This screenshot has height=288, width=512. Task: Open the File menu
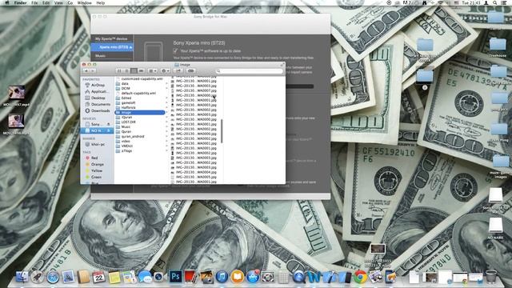pos(34,2)
